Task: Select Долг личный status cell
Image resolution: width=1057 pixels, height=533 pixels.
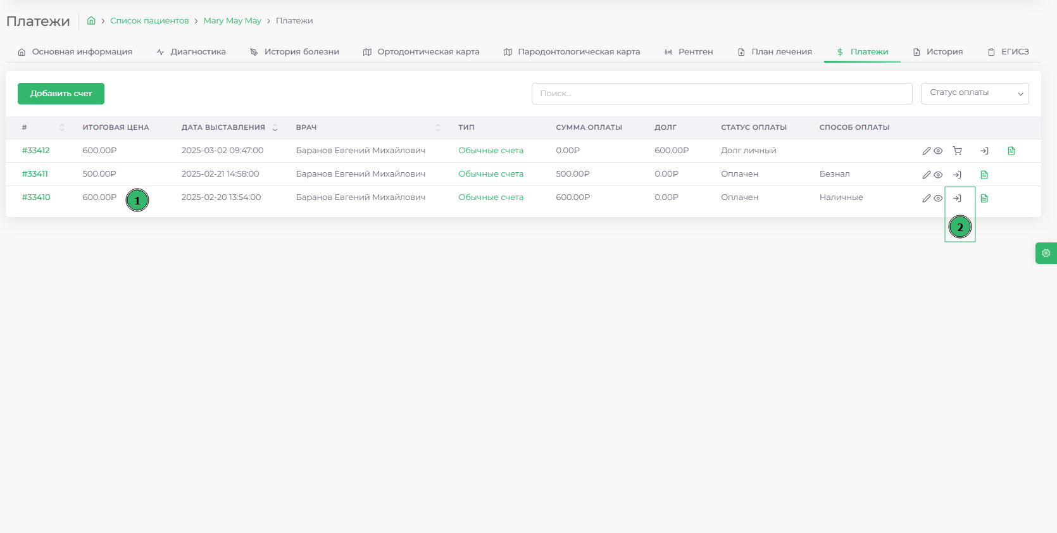Action: click(x=748, y=151)
